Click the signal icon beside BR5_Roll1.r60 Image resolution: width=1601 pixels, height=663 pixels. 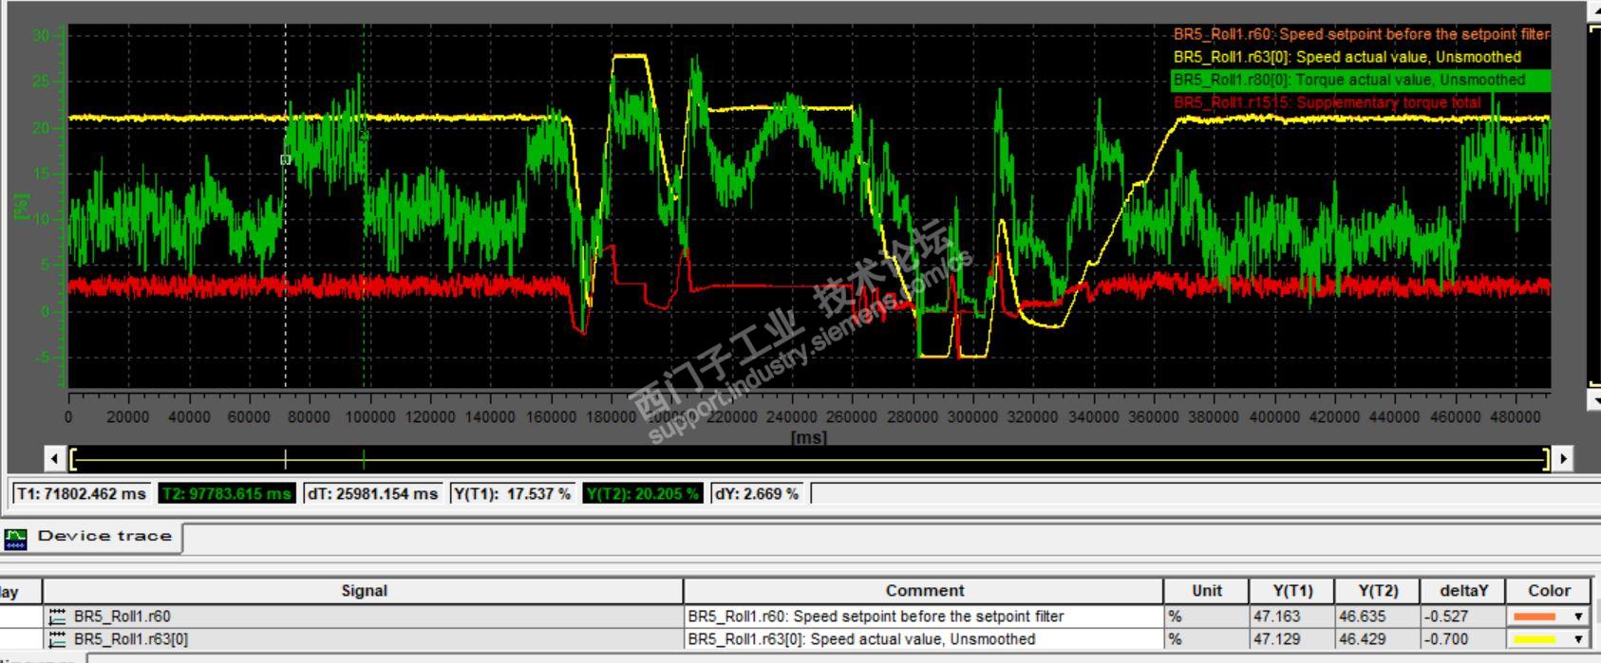[x=58, y=617]
